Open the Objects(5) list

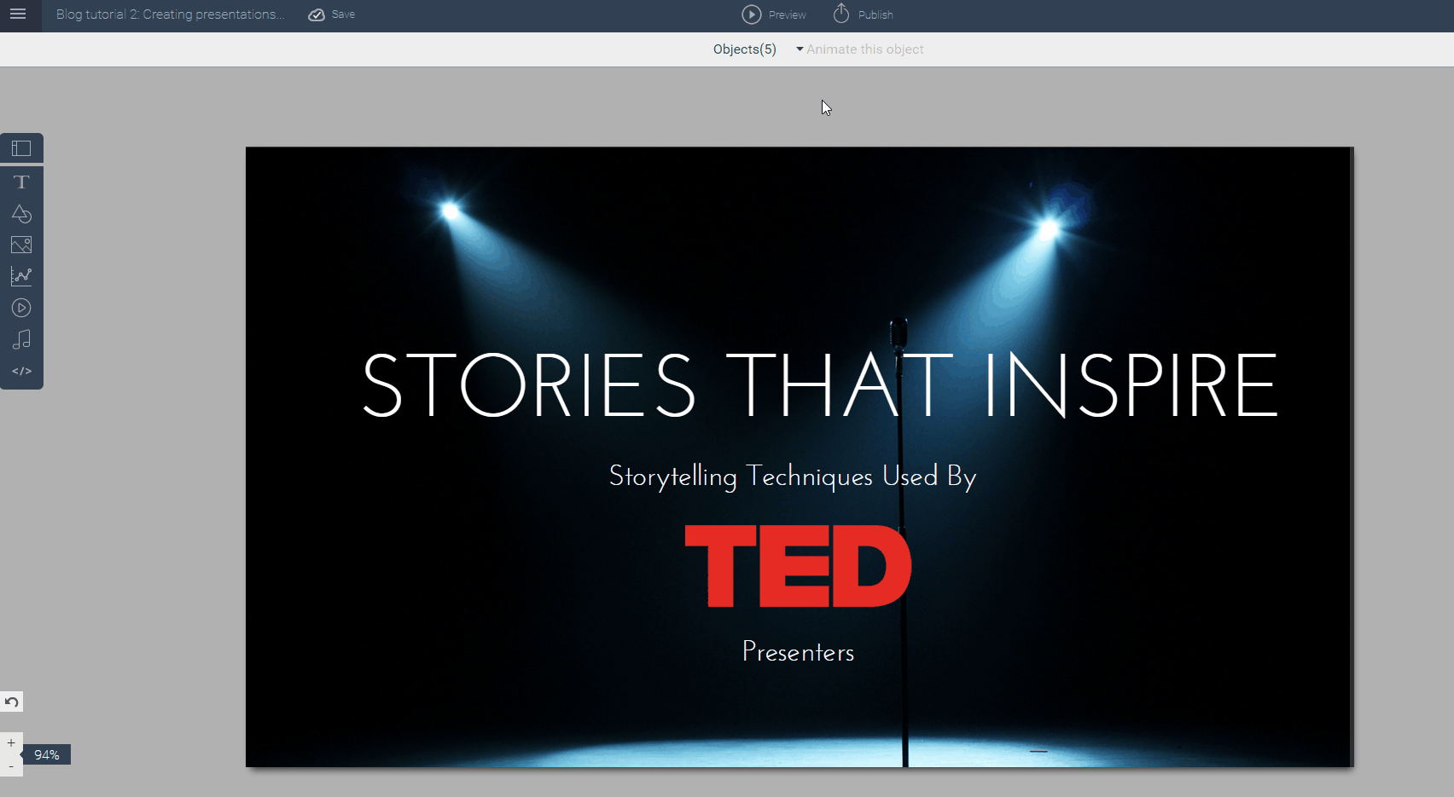[745, 49]
